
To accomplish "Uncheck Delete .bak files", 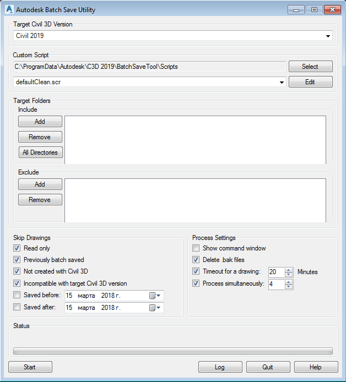I will coord(196,259).
